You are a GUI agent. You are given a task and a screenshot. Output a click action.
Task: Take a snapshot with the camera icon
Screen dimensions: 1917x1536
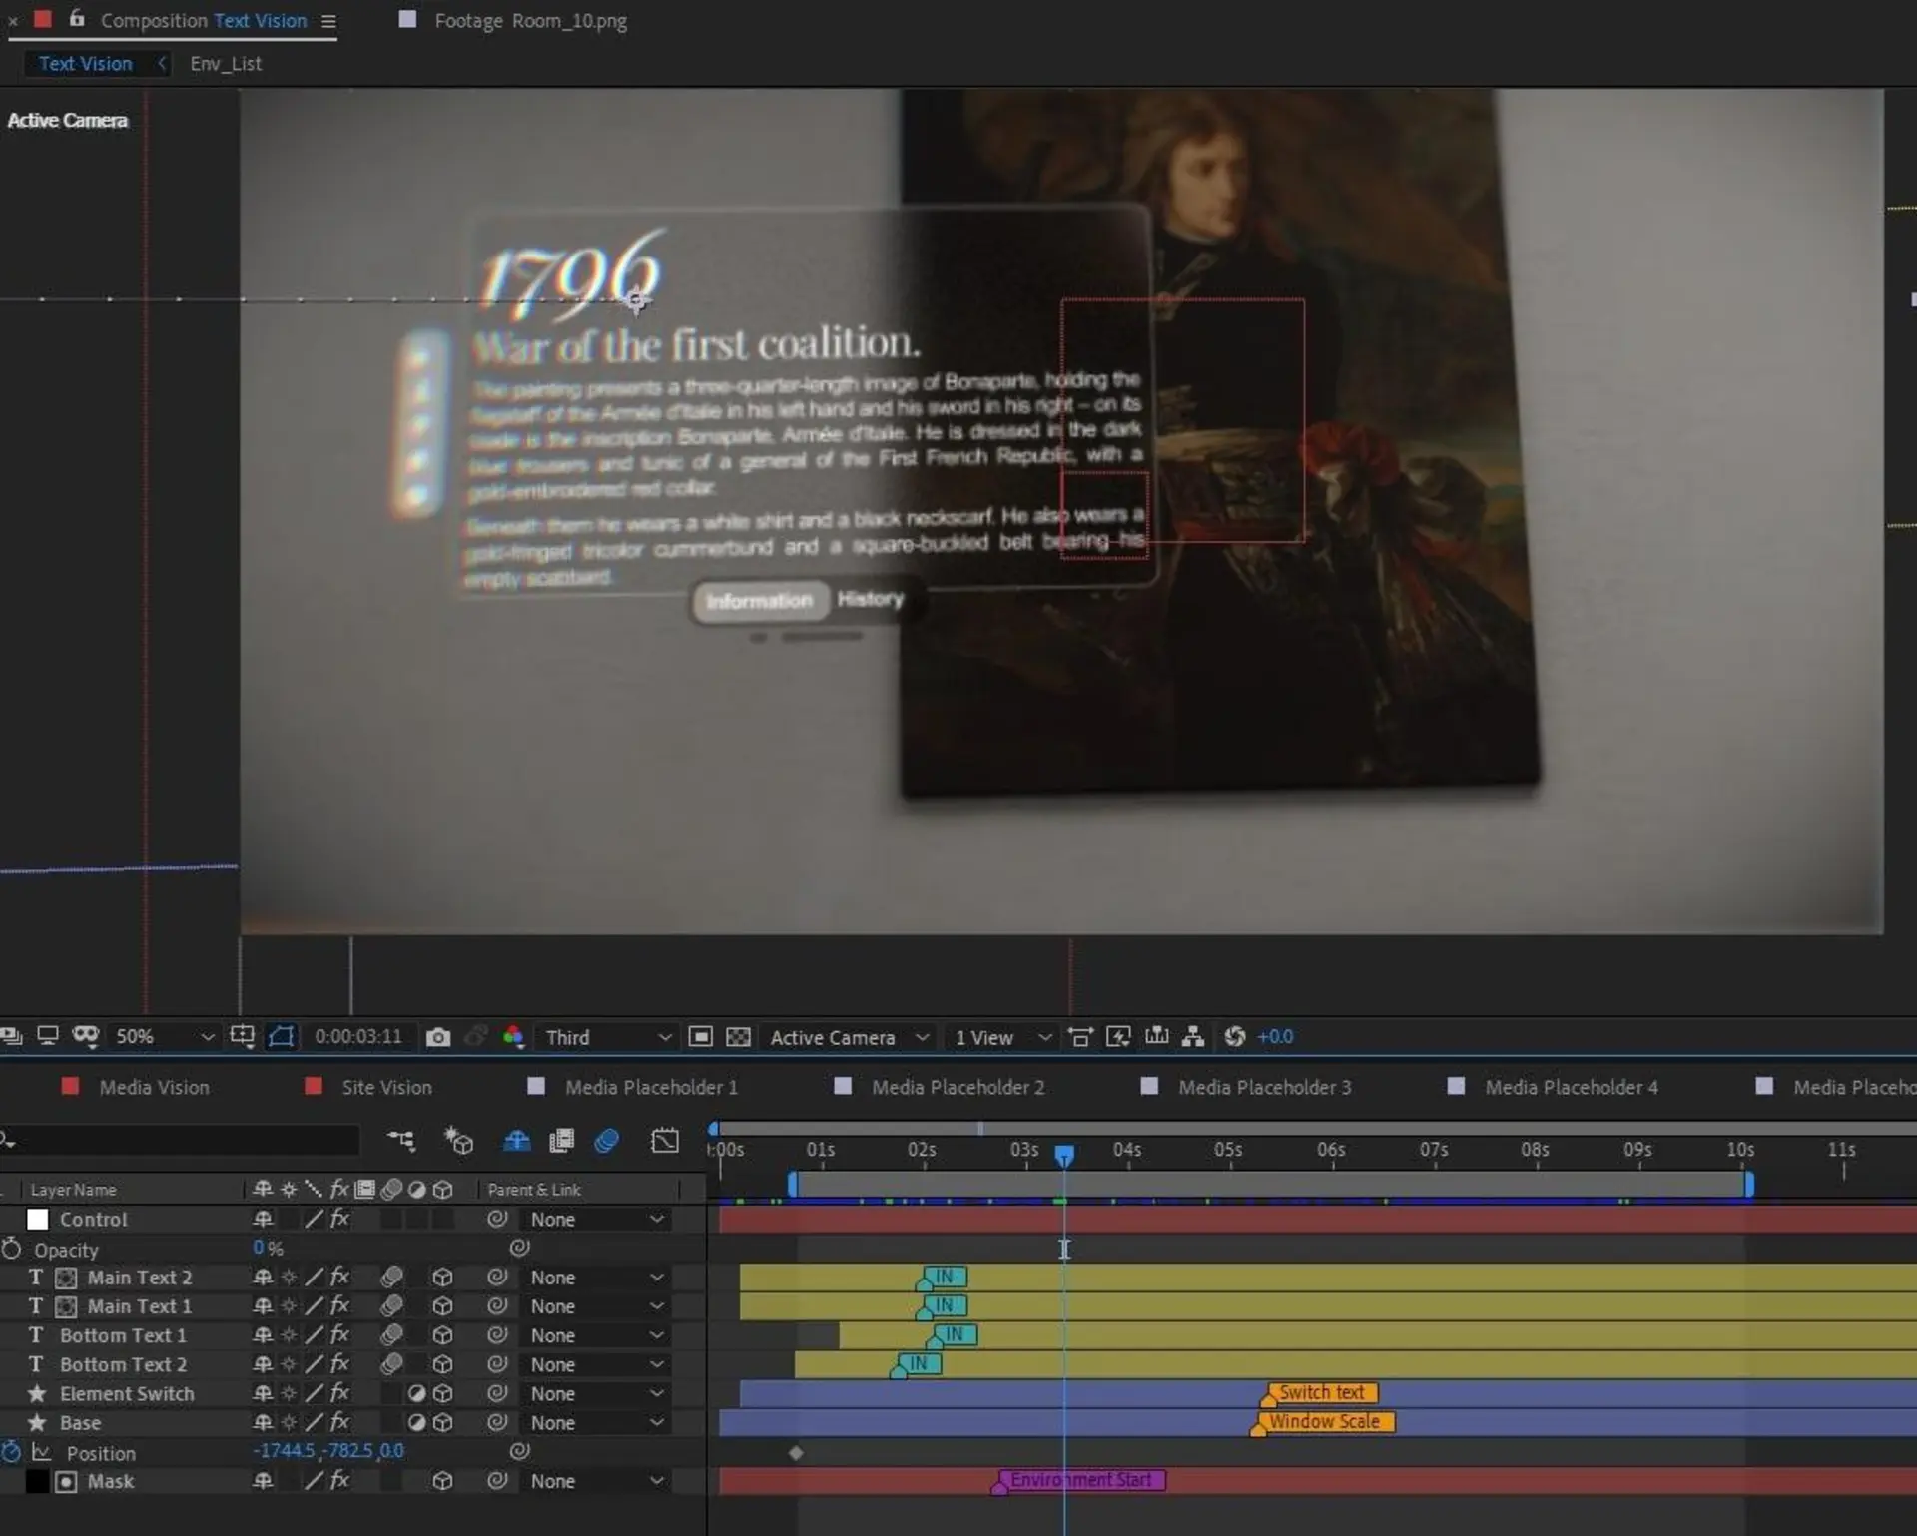click(x=437, y=1037)
